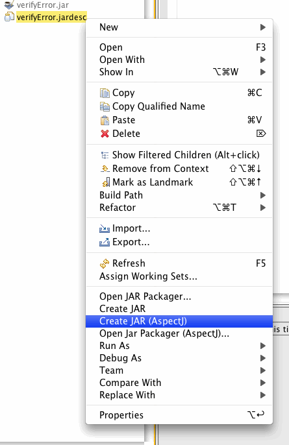This screenshot has width=289, height=445.
Task: Click the Remove from Context icon
Action: [105, 169]
